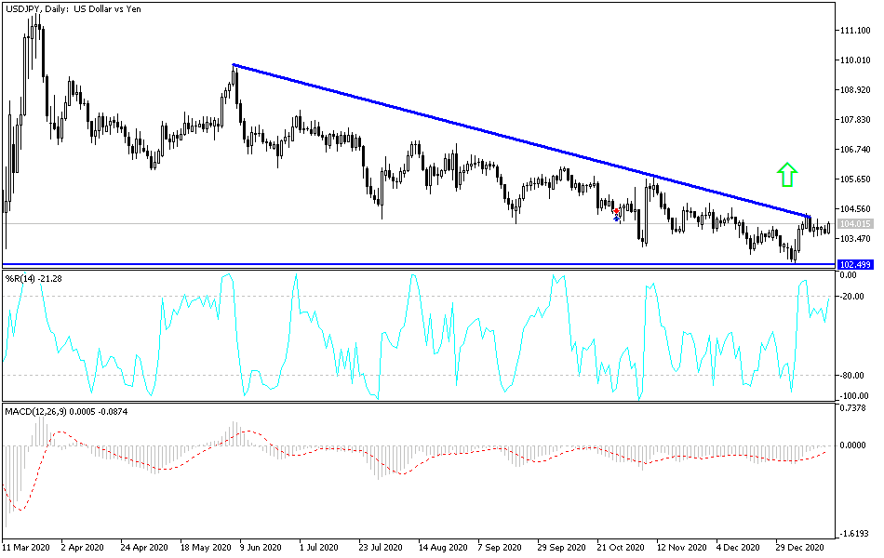
Task: Click the highlighted 104.015 price tag
Action: (x=856, y=222)
